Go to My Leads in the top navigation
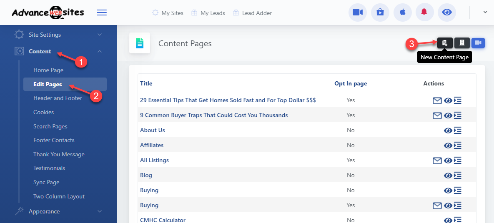 tap(212, 13)
